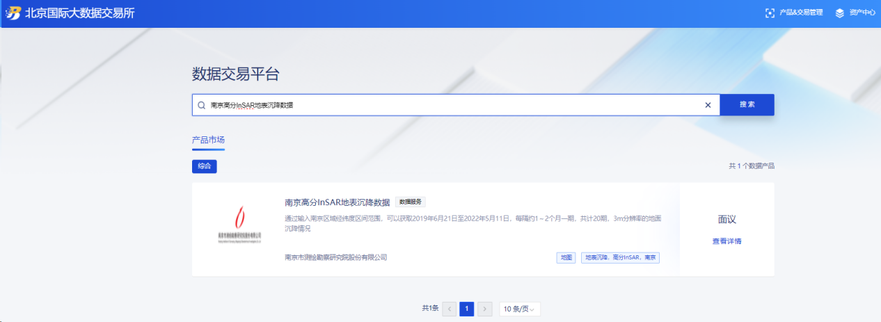This screenshot has height=322, width=881.
Task: Click the 数据交易平台 heading
Action: tap(236, 75)
